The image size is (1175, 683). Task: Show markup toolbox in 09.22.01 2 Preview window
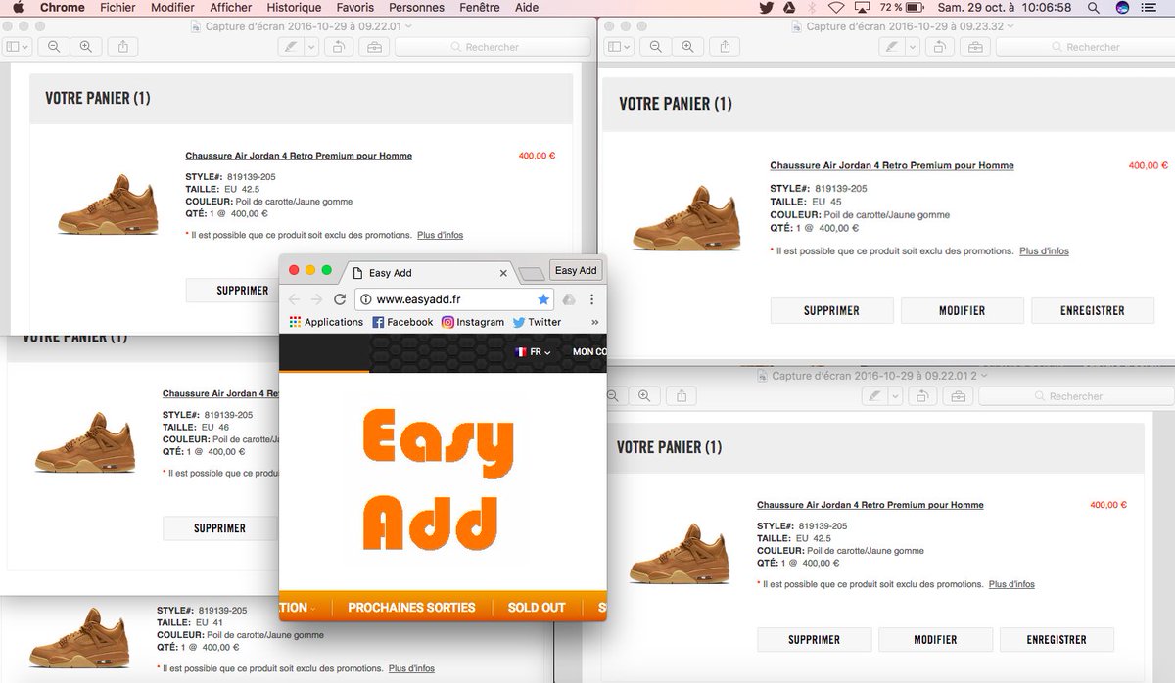[x=957, y=395]
